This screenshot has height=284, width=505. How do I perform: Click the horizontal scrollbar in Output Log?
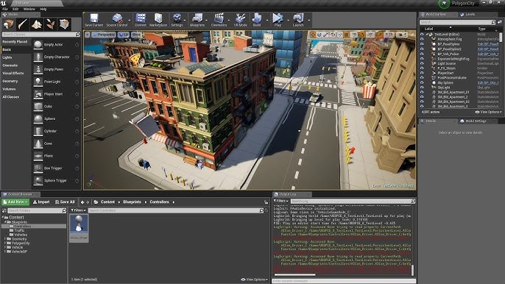[294, 274]
